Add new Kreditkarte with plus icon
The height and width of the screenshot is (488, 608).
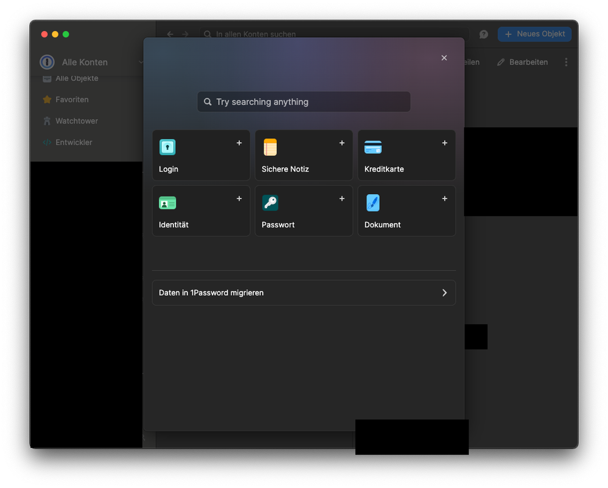(445, 143)
